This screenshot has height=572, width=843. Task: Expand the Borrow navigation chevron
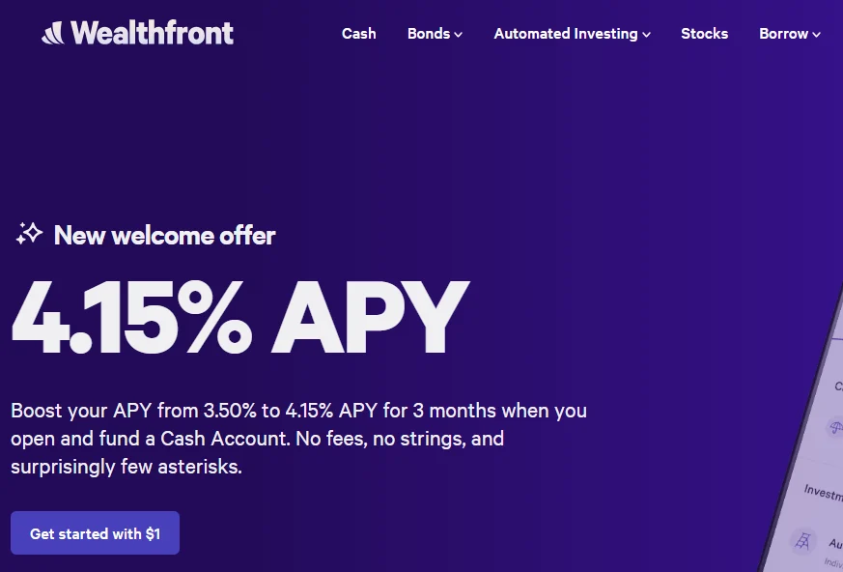coord(818,34)
